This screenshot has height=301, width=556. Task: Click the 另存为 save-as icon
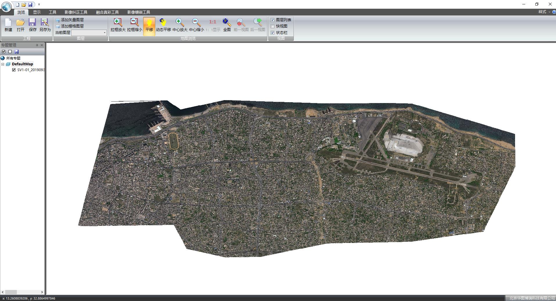pyautogui.click(x=45, y=25)
